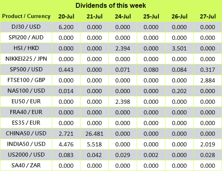Viewport: 222px width, 171px height.
Task: Click INDIA50 21-Jul value 5.518
Action: pyautogui.click(x=94, y=144)
